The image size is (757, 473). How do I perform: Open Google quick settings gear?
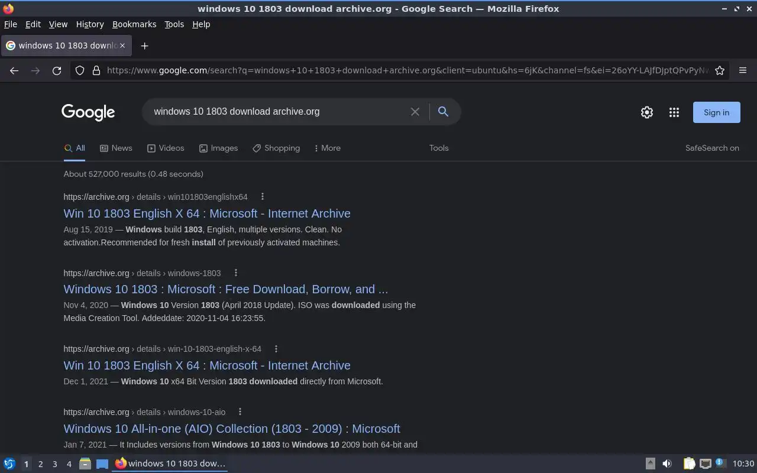[x=647, y=112]
